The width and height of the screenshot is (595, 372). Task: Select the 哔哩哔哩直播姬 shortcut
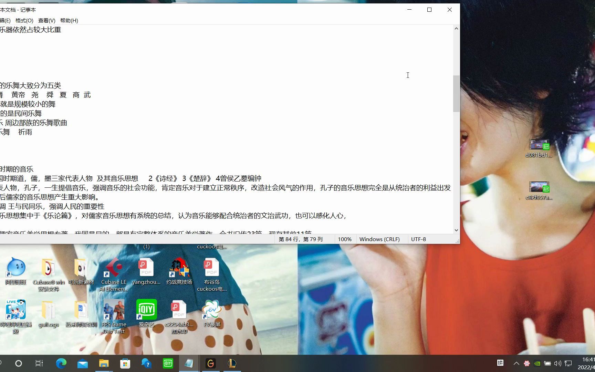point(16,317)
